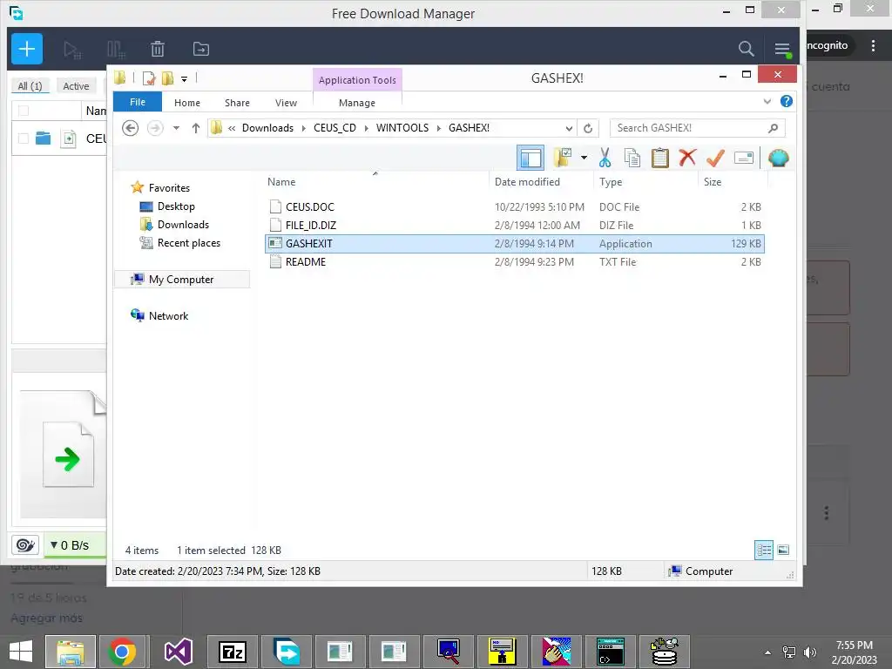Paste using the clipboard icon
The height and width of the screenshot is (669, 892).
coord(660,158)
